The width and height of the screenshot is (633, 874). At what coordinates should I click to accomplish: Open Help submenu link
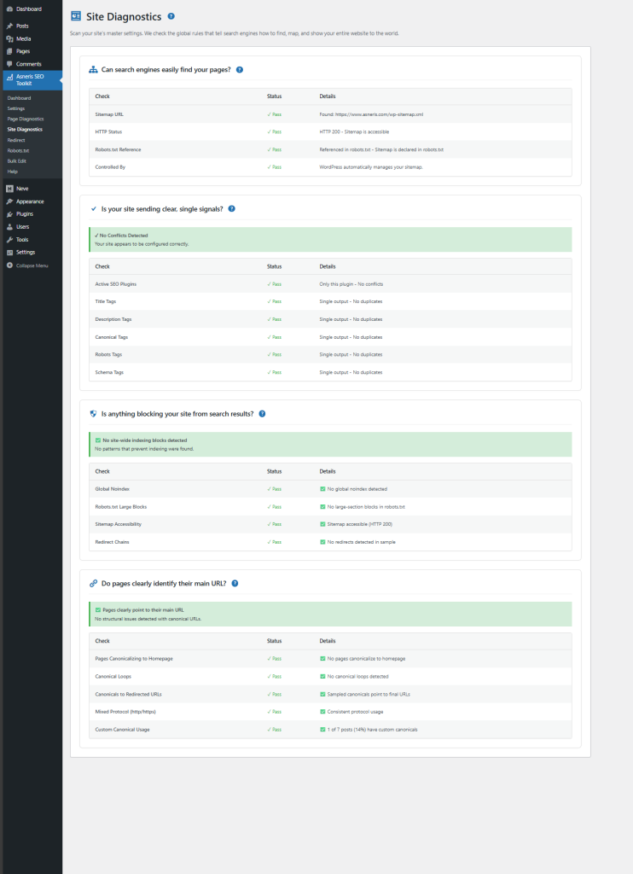coord(12,172)
